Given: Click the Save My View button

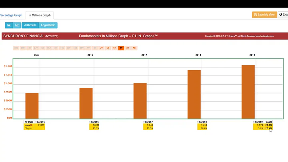Looking at the screenshot, I should pos(264,15).
